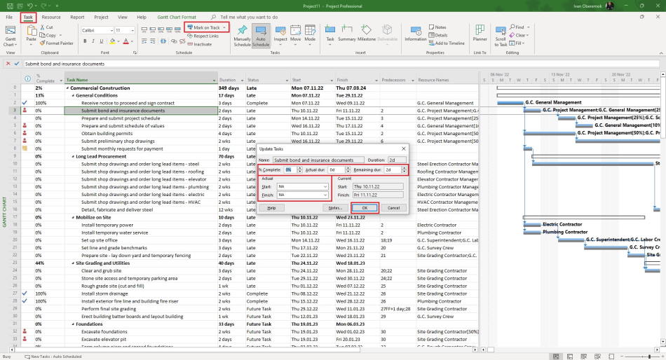Open task Information
The image size is (666, 360).
(x=416, y=33)
